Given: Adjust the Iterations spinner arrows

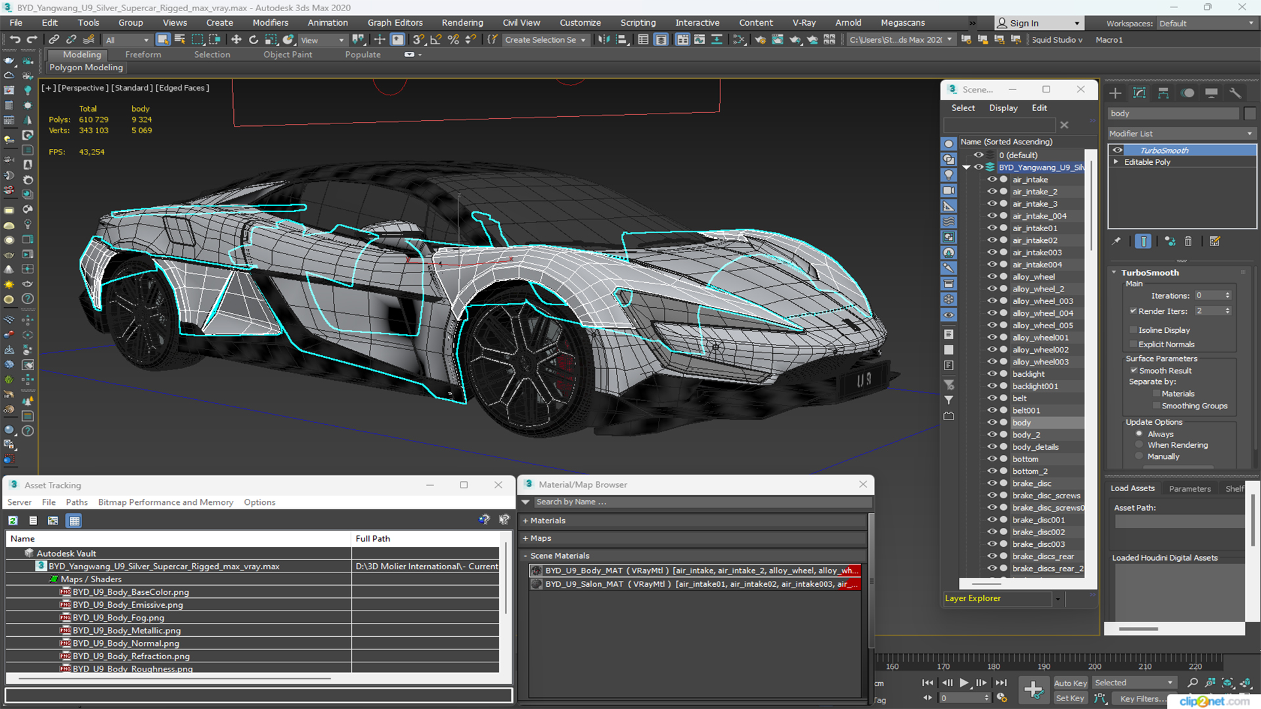Looking at the screenshot, I should click(x=1228, y=295).
